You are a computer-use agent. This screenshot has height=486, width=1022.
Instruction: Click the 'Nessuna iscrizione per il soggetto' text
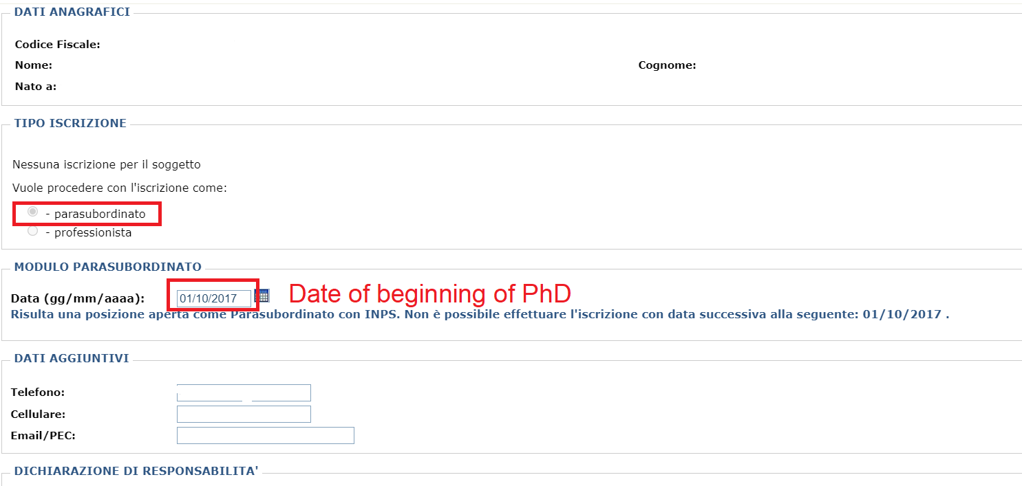click(x=107, y=165)
